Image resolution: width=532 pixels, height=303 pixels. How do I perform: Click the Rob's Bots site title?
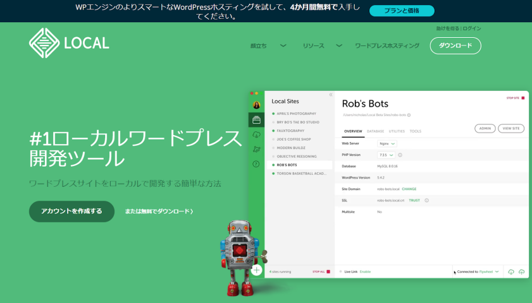point(365,104)
